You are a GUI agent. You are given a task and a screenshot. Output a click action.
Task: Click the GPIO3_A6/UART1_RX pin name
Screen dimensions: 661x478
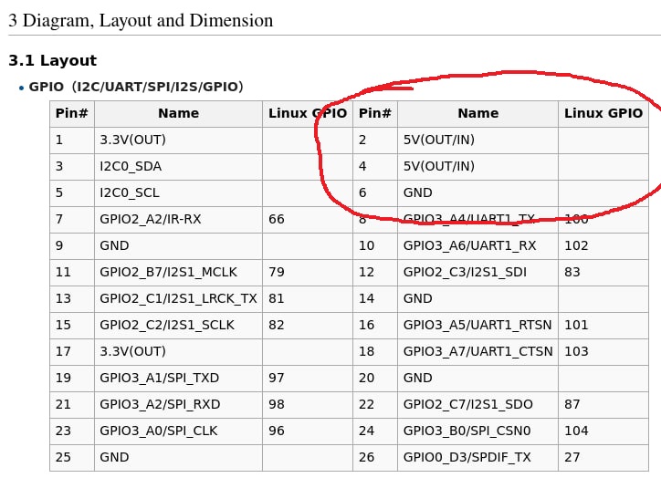pyautogui.click(x=469, y=245)
